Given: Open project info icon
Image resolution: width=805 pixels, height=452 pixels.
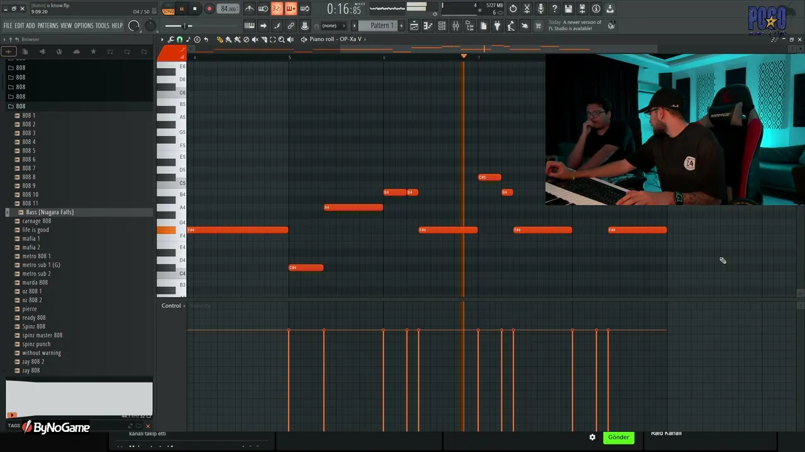Looking at the screenshot, I should click(596, 9).
